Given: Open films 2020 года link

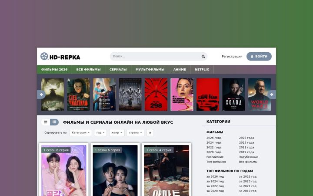Looking at the screenshot, I should (214, 152).
